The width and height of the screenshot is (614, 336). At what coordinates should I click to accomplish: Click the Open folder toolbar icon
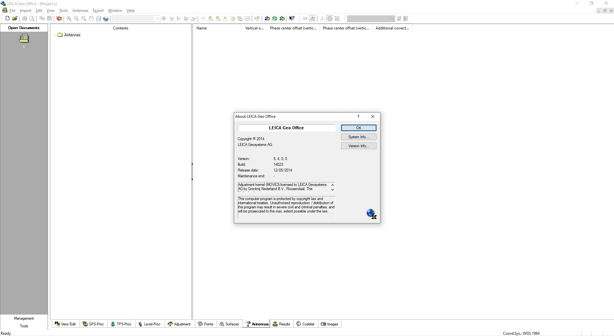15,19
